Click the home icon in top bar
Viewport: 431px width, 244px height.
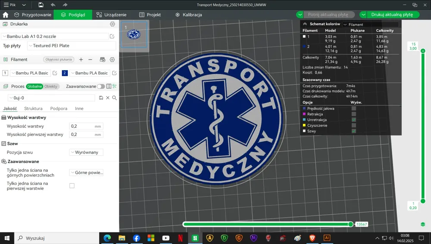tap(6, 15)
